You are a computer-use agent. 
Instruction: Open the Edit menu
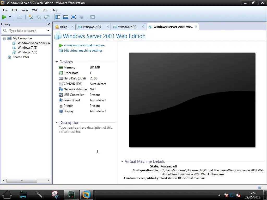[15, 10]
